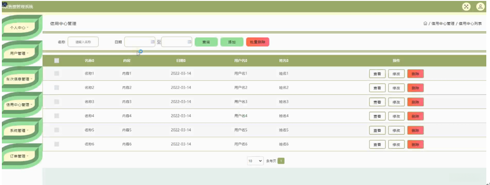Select the 姓名2 table cell
This screenshot has height=185, width=490.
pos(284,88)
